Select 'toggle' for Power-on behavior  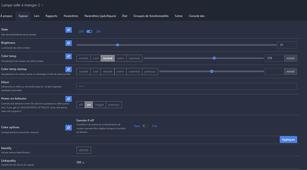coord(100,105)
